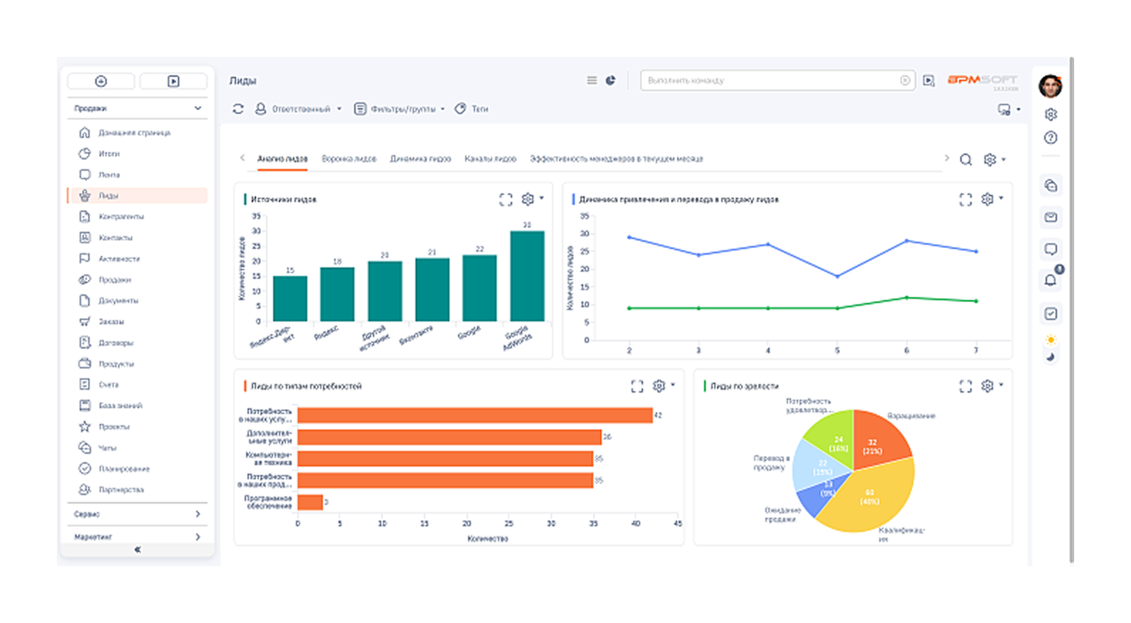Viewport: 1131px width, 623px height.
Task: Open the email icon in the right panel
Action: coord(1051,217)
